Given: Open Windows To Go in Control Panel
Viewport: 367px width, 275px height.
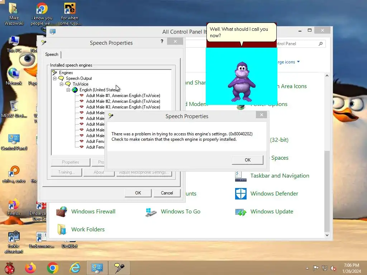Looking at the screenshot, I should tap(181, 211).
